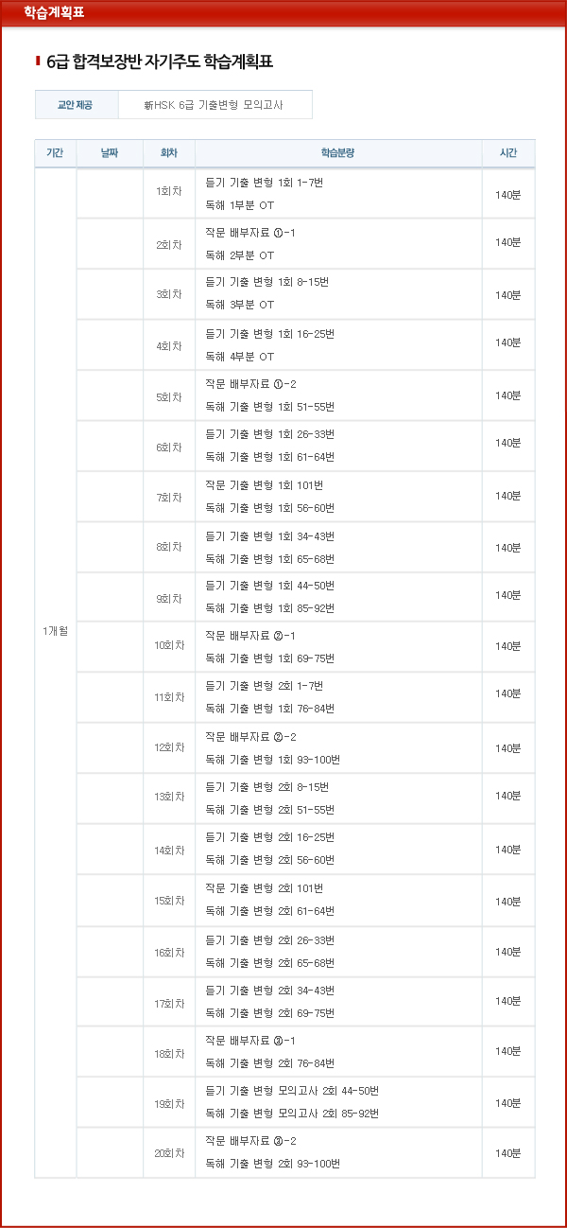The height and width of the screenshot is (1228, 567).
Task: Click the 듣기 기출 변형 모의고사 2회 44-50번 line
Action: (x=292, y=1091)
